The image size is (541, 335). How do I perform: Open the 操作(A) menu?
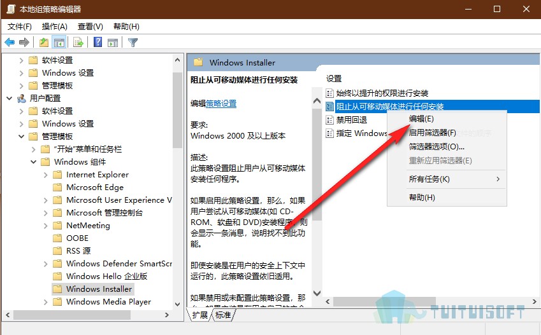tap(55, 27)
